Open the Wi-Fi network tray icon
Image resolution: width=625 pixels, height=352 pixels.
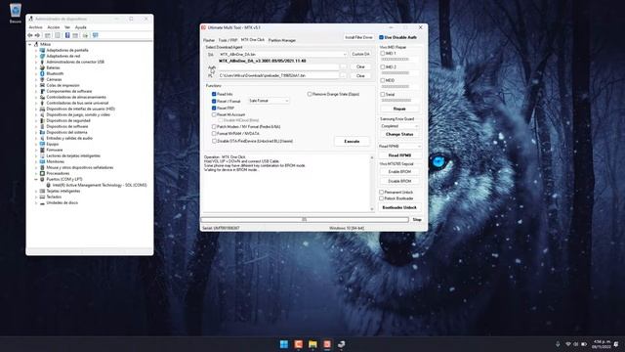pyautogui.click(x=568, y=344)
